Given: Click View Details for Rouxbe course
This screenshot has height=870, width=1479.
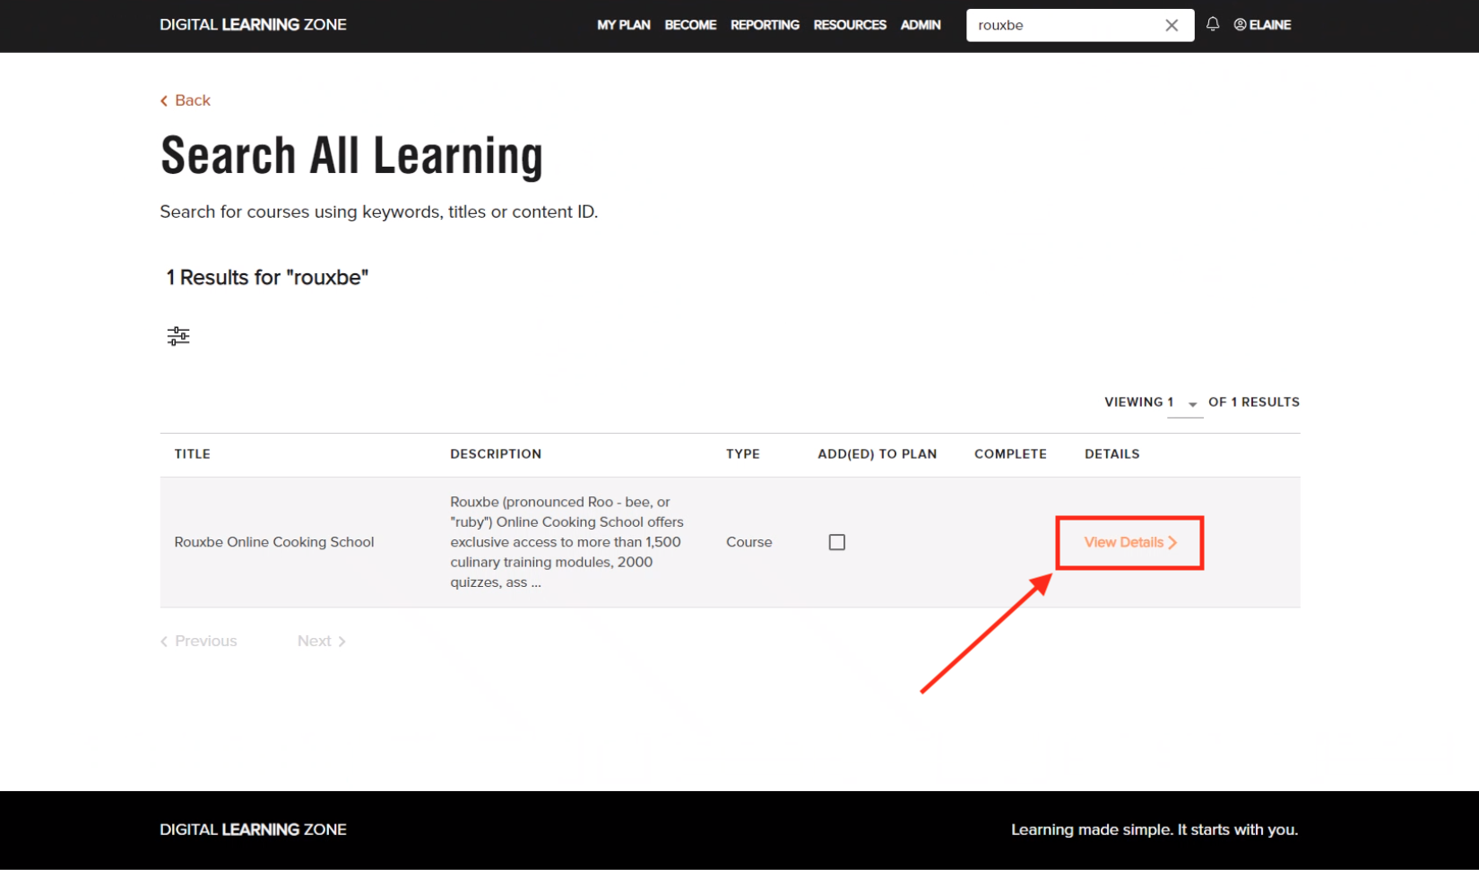Looking at the screenshot, I should [x=1129, y=542].
